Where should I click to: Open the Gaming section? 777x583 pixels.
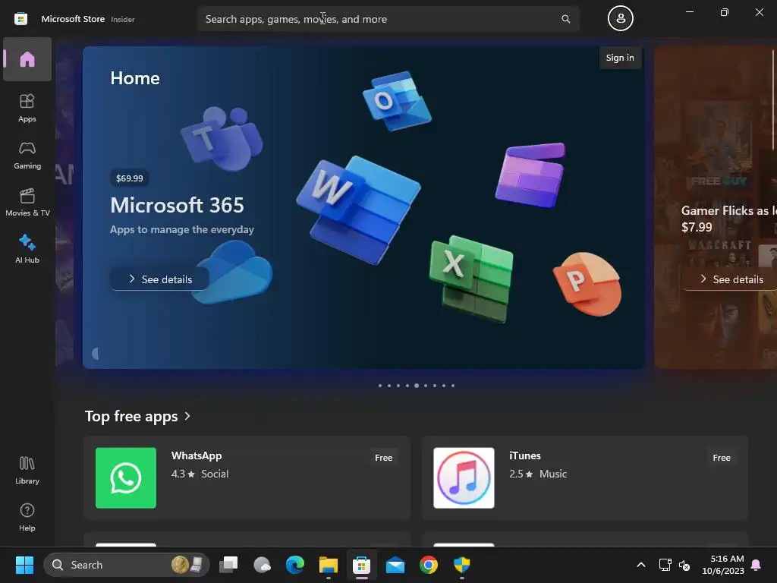click(x=27, y=155)
